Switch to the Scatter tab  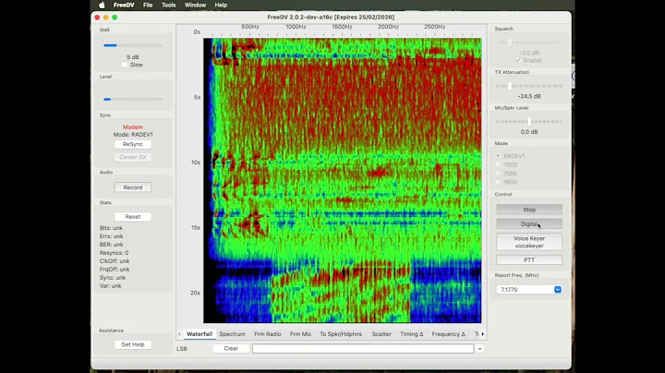tap(381, 334)
